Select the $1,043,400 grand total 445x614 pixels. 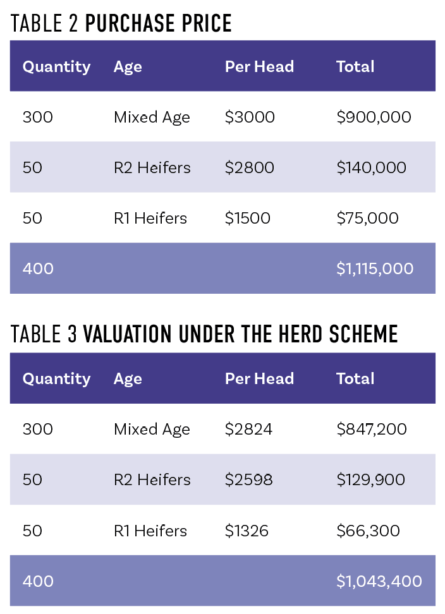pos(379,582)
